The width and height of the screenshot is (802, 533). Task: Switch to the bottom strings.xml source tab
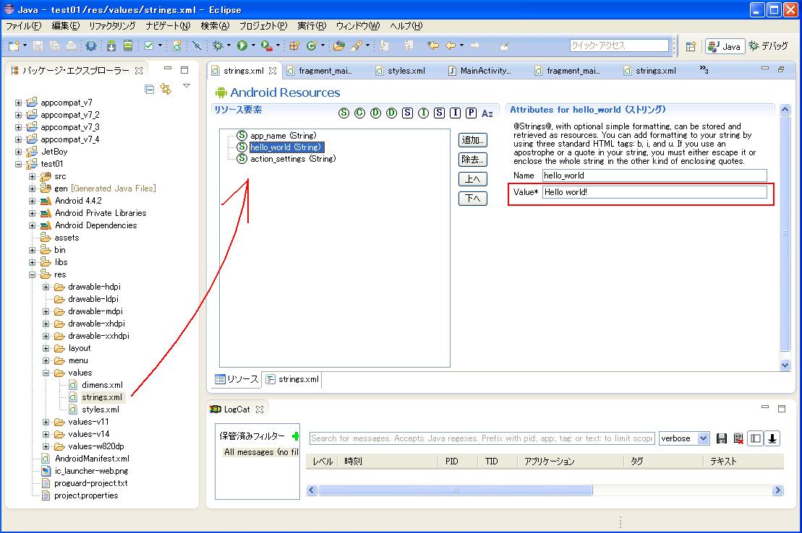tap(292, 379)
